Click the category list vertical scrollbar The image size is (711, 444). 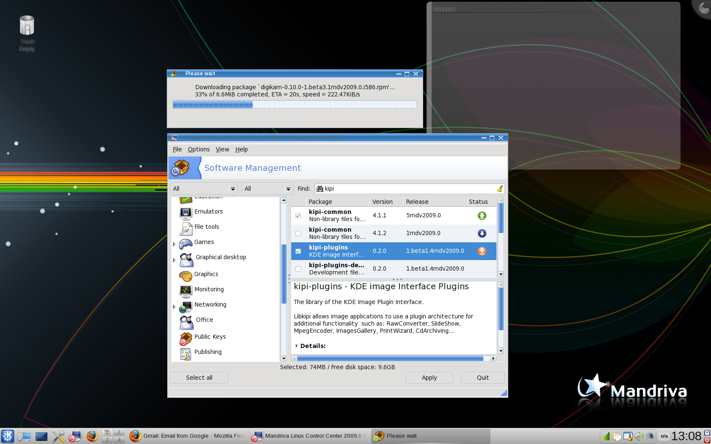pyautogui.click(x=284, y=279)
